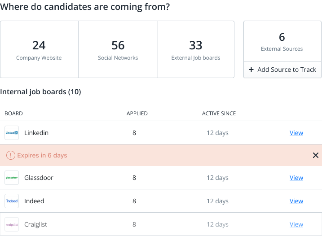Click the plus icon to add source

251,70
